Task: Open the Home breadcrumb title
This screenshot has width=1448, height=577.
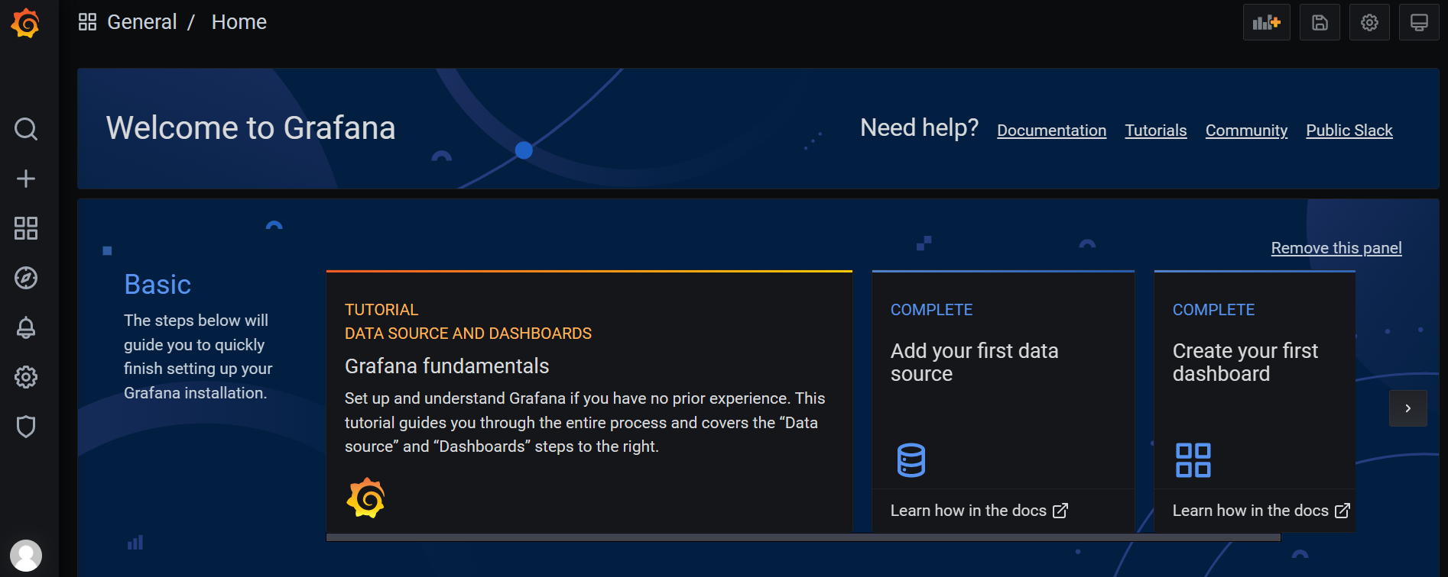Action: click(239, 22)
